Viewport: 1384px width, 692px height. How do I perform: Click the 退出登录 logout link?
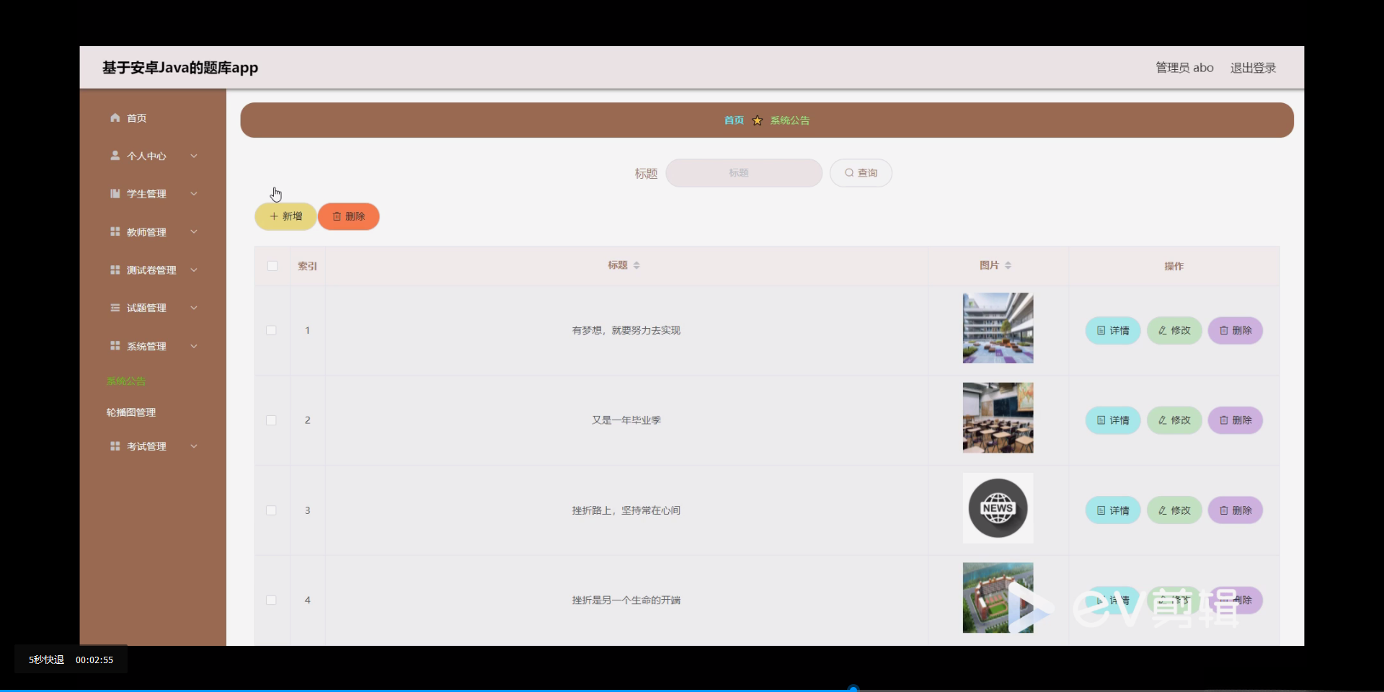pyautogui.click(x=1252, y=67)
